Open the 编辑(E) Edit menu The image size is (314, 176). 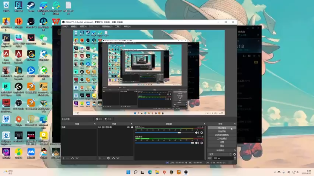point(74,27)
